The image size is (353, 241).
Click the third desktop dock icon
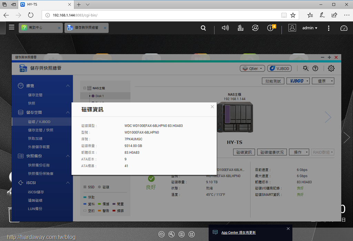[181, 234]
